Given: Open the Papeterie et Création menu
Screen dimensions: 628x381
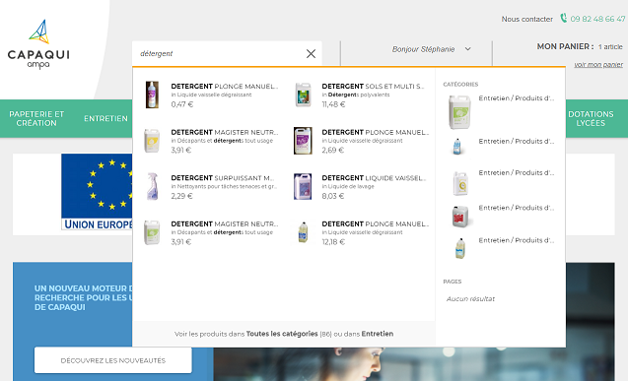Looking at the screenshot, I should (x=36, y=118).
